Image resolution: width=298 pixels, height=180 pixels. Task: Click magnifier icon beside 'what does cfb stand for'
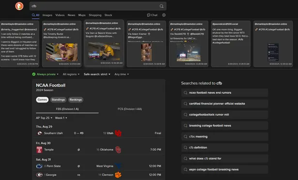point(185,158)
